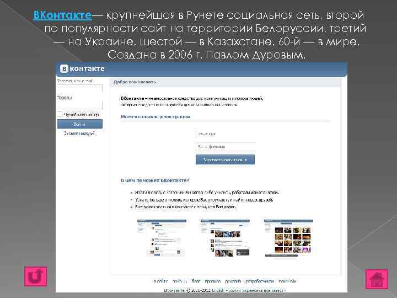Open the ВКонтакте hyperlink in the slide title
Image resolution: width=397 pixels, height=298 pixels.
62,15
